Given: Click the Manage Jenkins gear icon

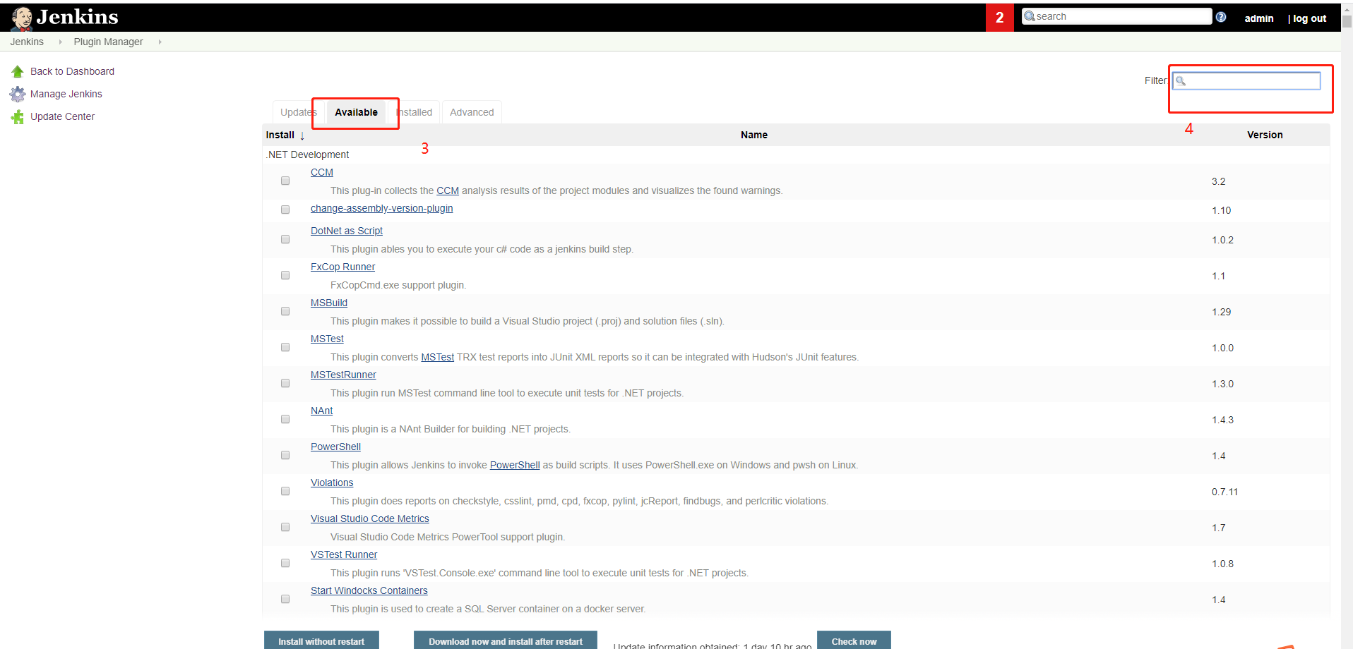Looking at the screenshot, I should 18,94.
